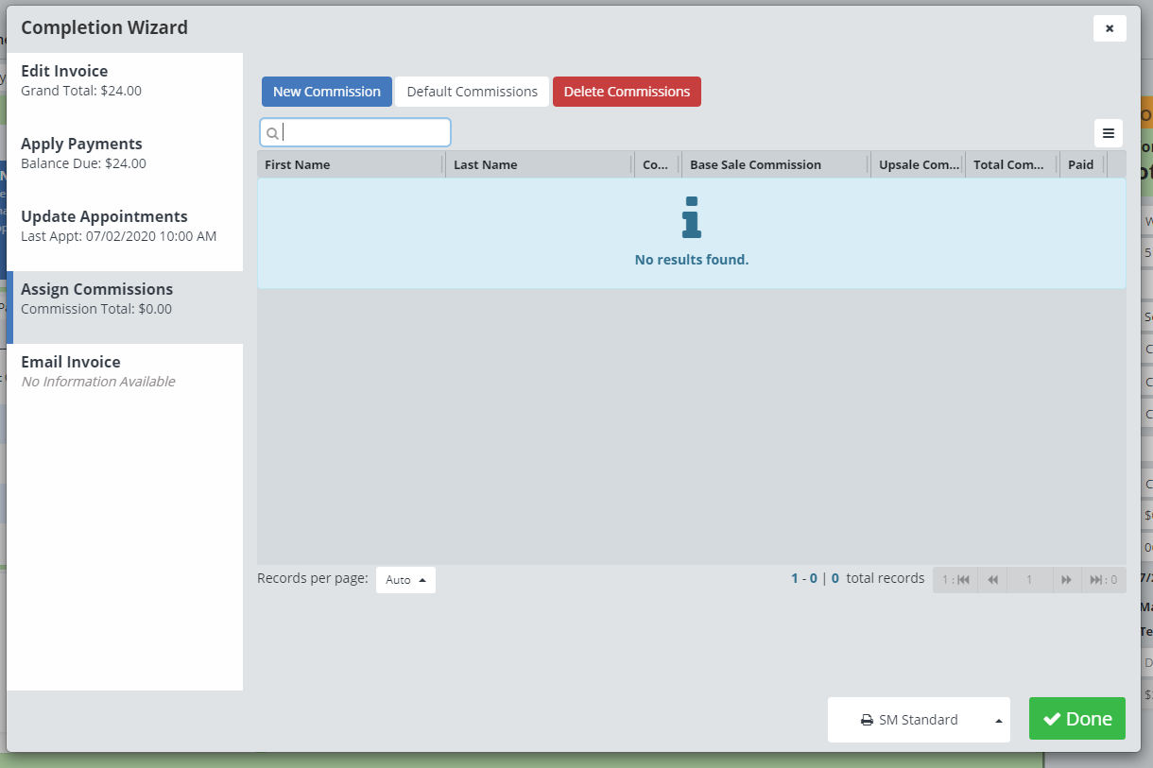Close the Completion Wizard dialog
The width and height of the screenshot is (1153, 768).
click(1109, 28)
